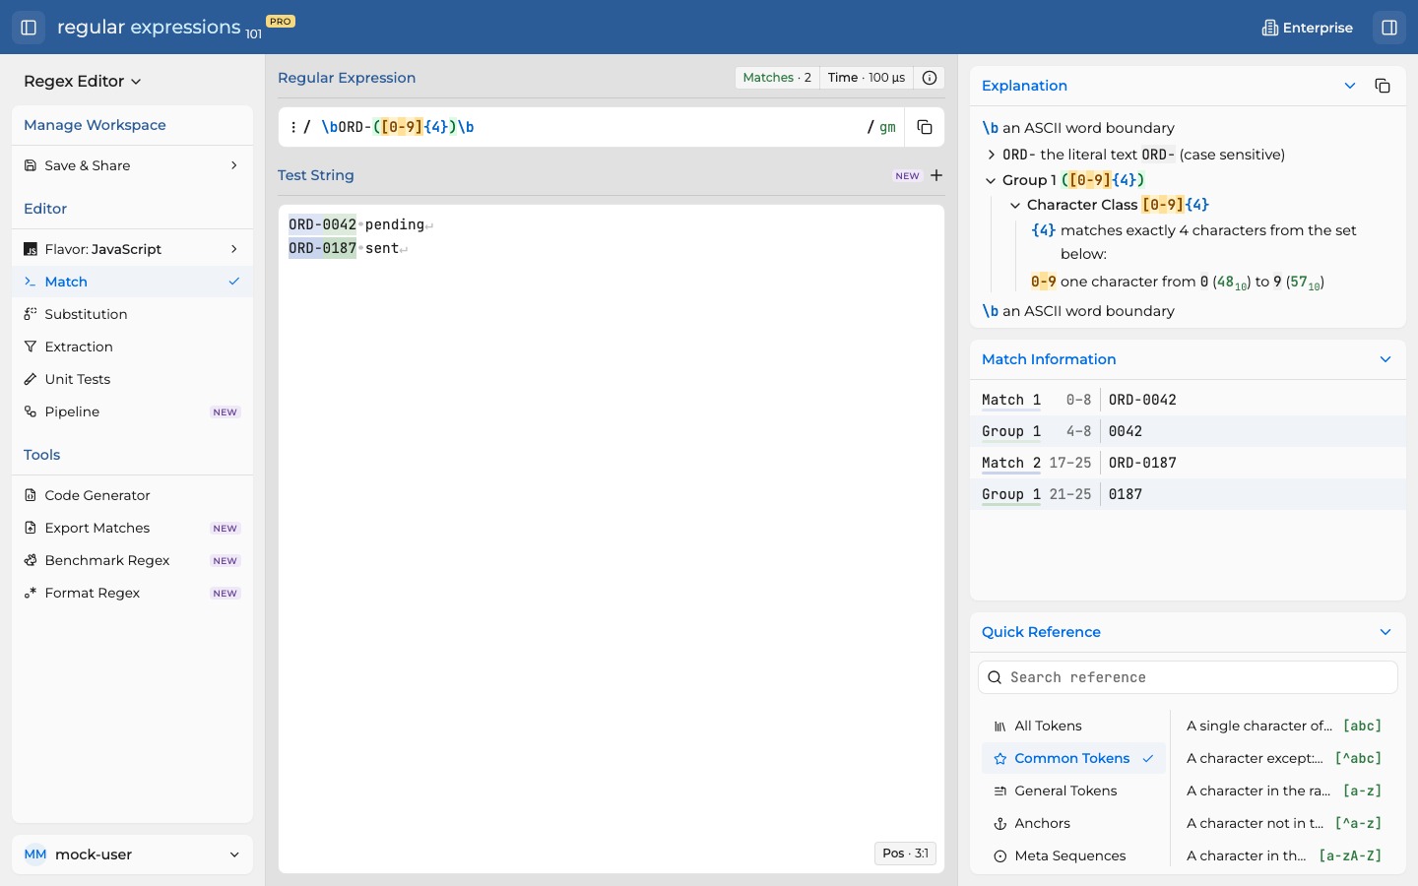Click the Extraction funnel icon

tap(31, 347)
